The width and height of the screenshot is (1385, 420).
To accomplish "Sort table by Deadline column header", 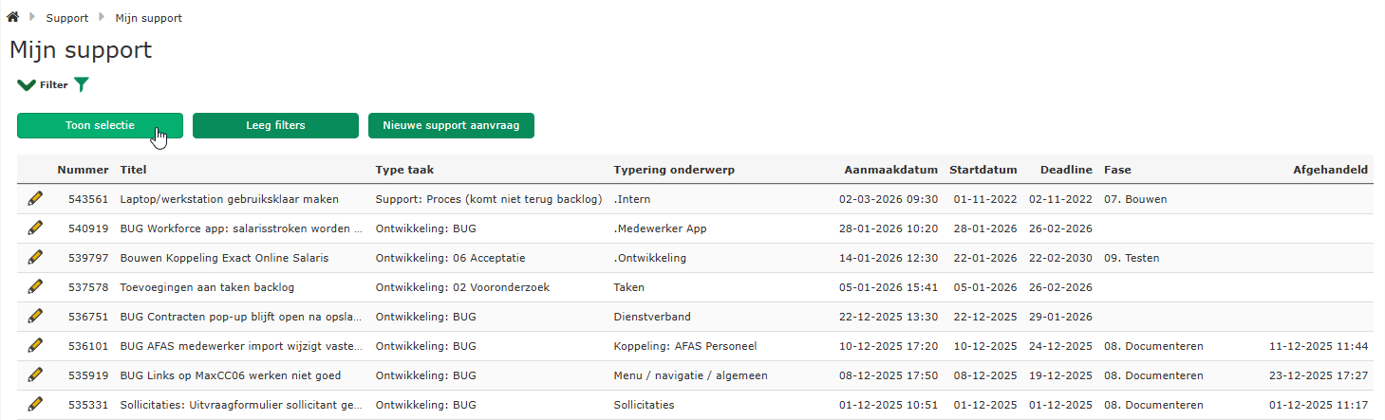I will [1066, 170].
